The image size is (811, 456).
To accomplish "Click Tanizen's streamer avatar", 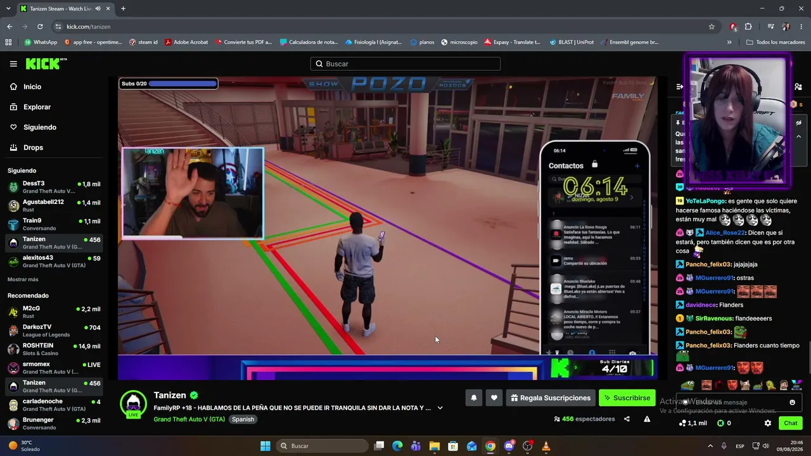I will (x=133, y=404).
